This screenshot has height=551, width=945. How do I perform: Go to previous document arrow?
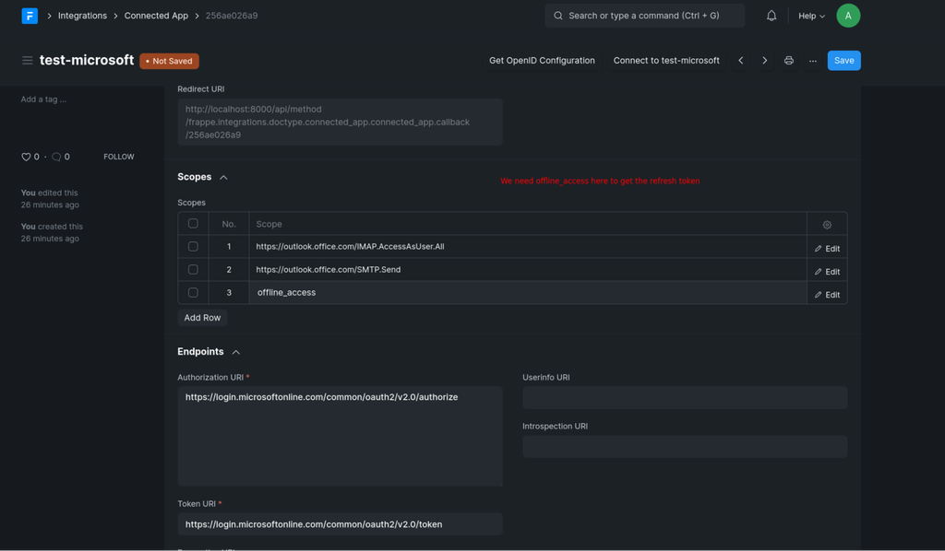pos(741,60)
